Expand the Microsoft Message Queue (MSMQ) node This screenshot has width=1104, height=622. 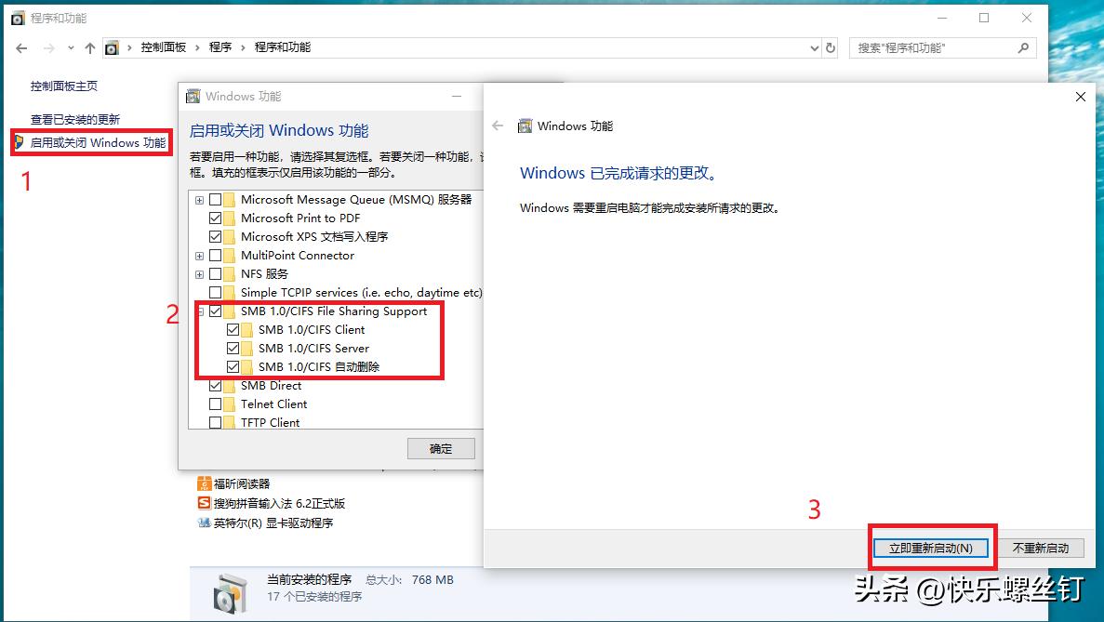pyautogui.click(x=199, y=200)
